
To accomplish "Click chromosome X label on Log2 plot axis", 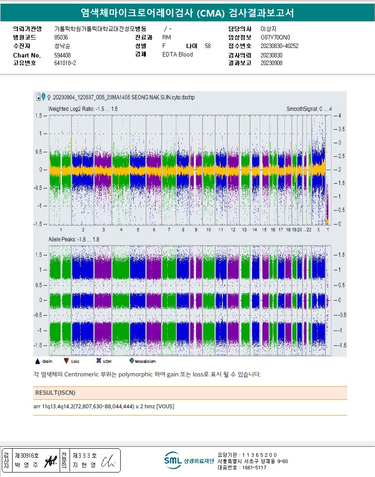I will 318,230.
